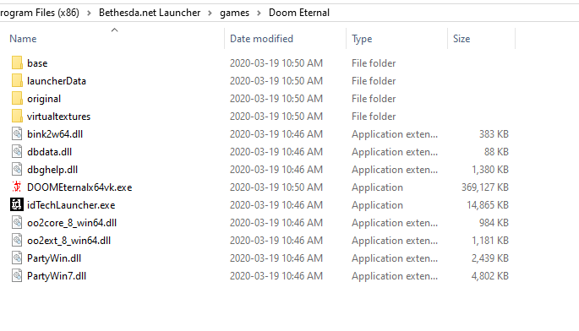Select the virtualtextures folder icon

17,116
